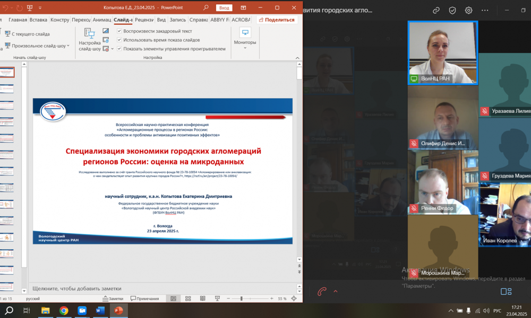This screenshot has height=318, width=531.
Task: Open the Рецензирование ribbon tab
Action: point(144,20)
